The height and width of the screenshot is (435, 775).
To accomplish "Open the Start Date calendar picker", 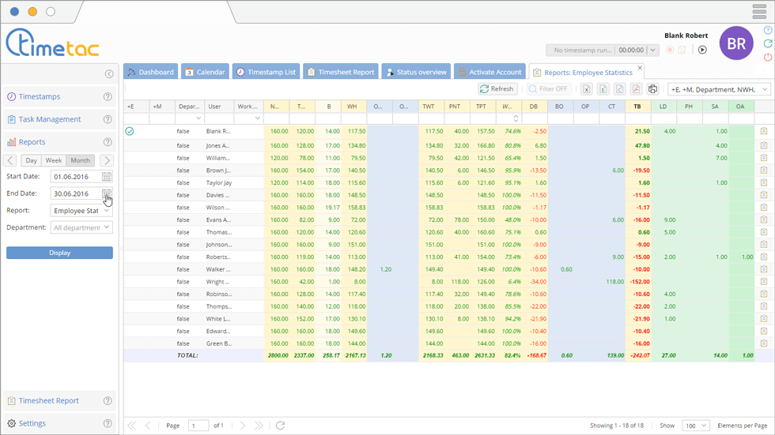I will (107, 177).
